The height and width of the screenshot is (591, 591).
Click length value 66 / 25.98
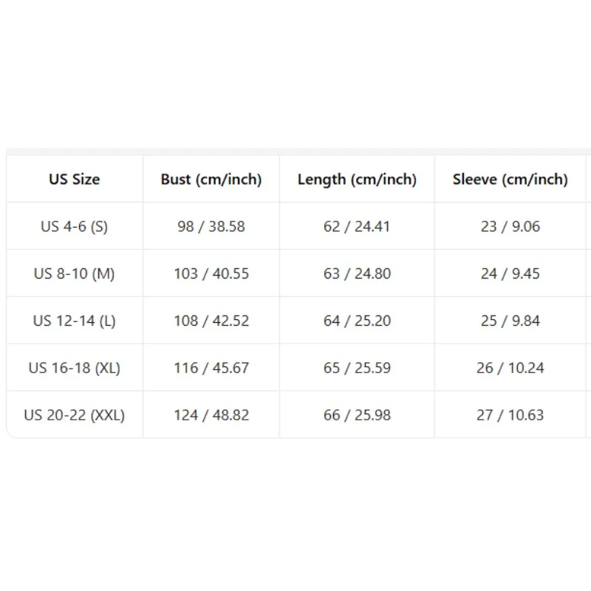click(x=357, y=414)
